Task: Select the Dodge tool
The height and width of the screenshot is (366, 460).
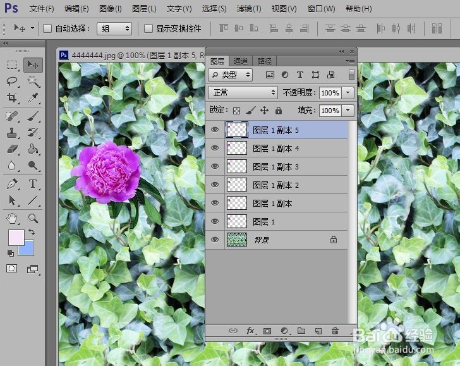Action: (33, 166)
